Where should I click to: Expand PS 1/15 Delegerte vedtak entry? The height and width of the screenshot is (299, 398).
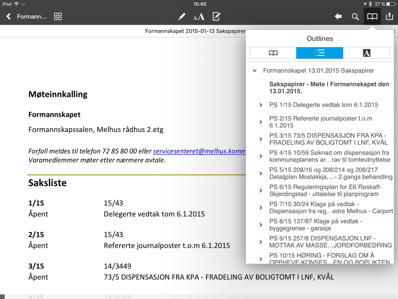[261, 105]
